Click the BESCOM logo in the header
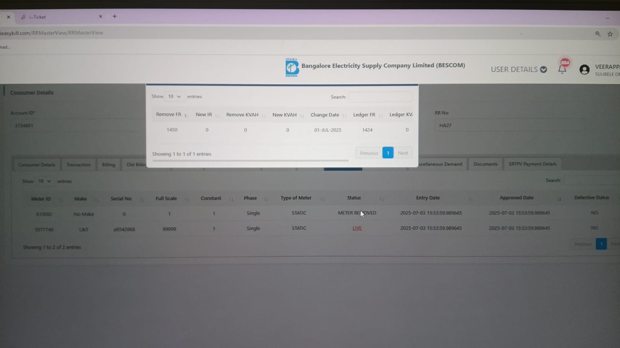This screenshot has height=348, width=620. coord(292,68)
